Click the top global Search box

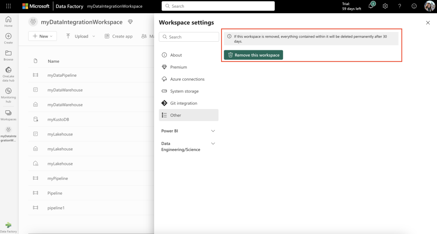[218, 6]
